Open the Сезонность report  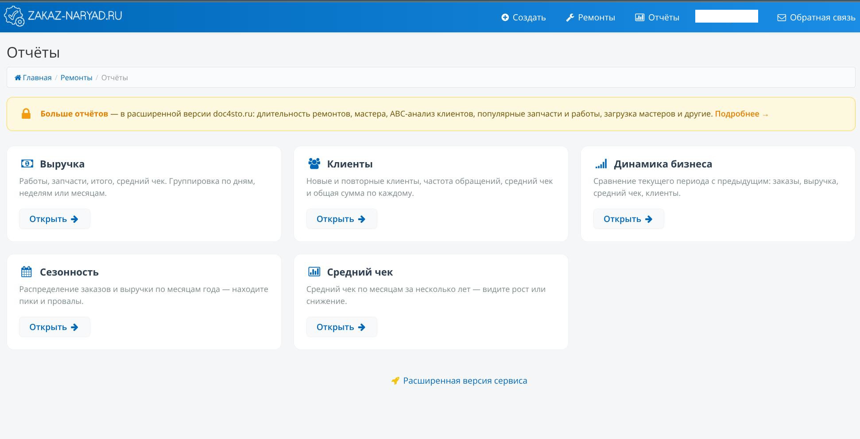coord(54,326)
